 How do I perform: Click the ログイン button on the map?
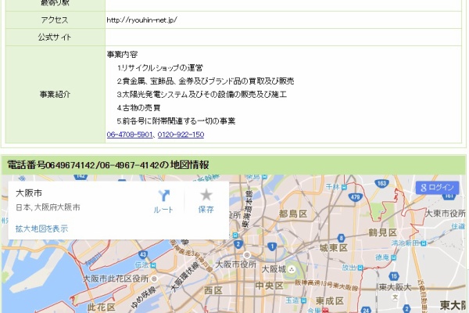[437, 188]
